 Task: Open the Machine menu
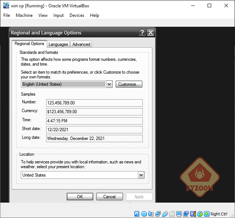click(x=24, y=15)
